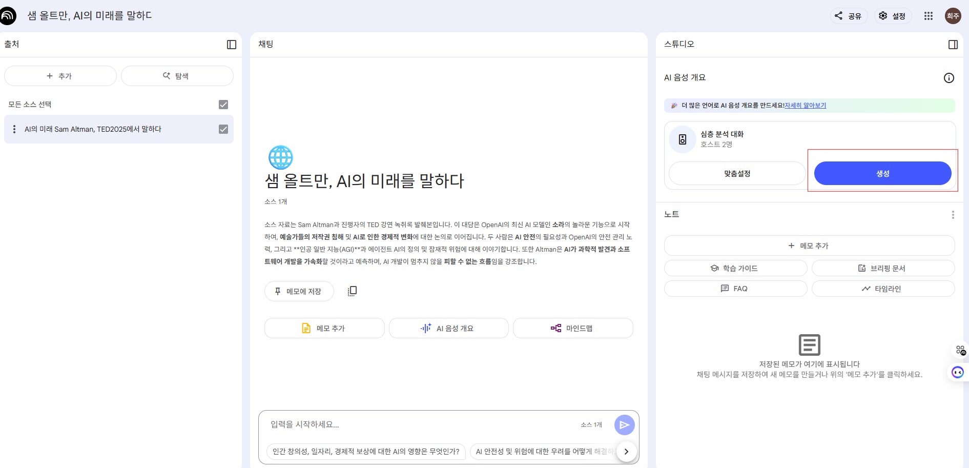
Task: Click the AI 음성 개요 info icon
Action: click(949, 78)
